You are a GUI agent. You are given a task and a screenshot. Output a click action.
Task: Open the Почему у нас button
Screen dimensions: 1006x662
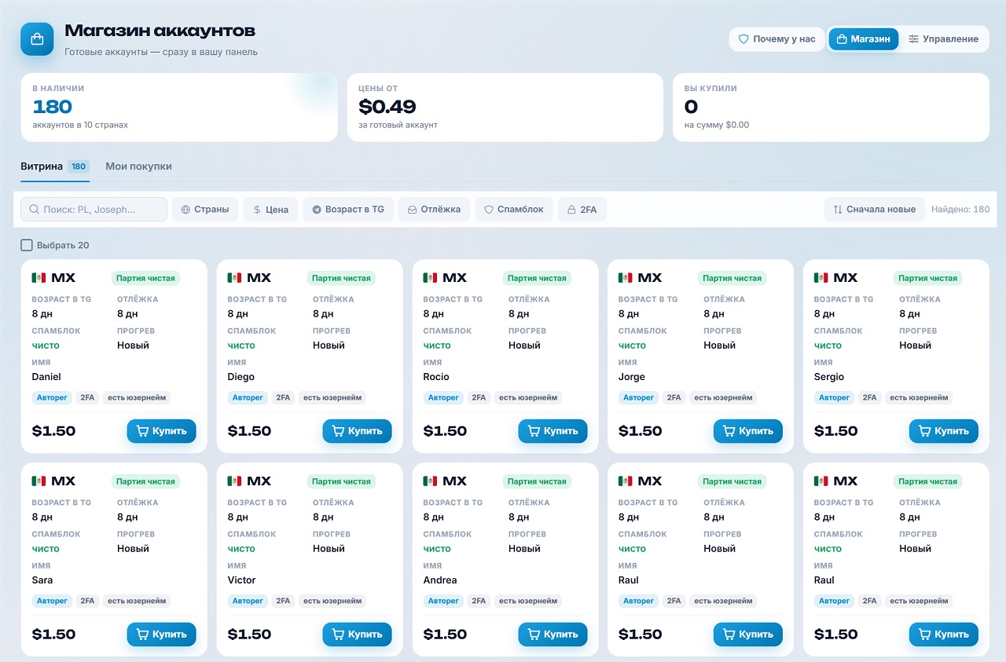[777, 39]
